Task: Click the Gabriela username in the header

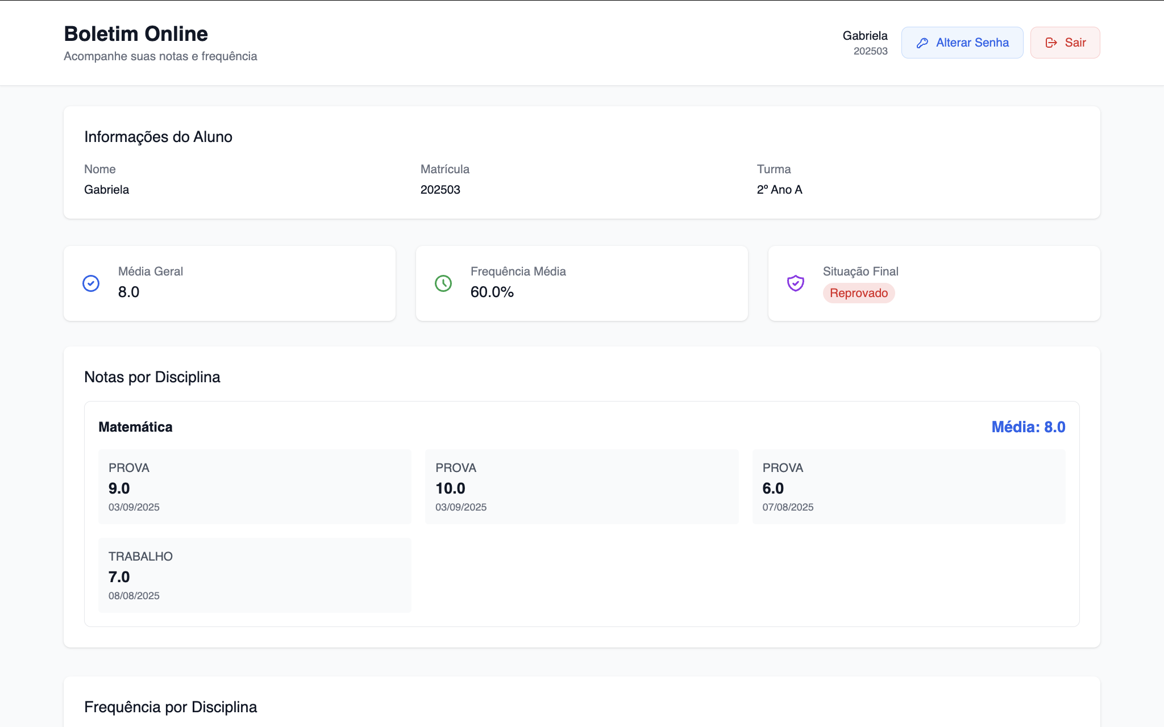Action: [864, 36]
